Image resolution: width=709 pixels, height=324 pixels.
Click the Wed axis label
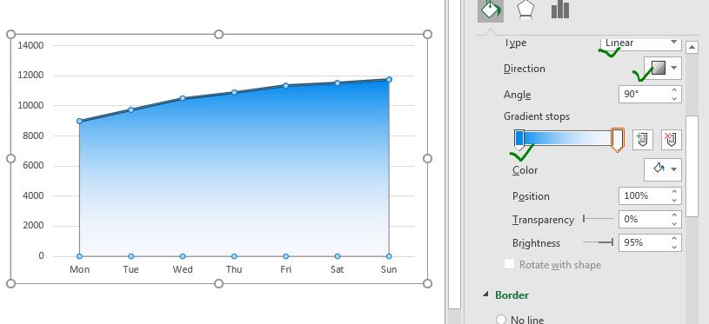[183, 269]
